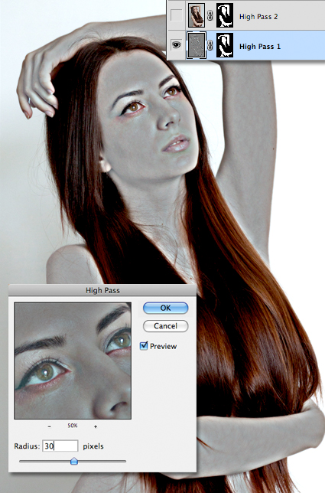The image size is (325, 493).
Task: Select the High Pass 2 layer name
Action: [258, 17]
